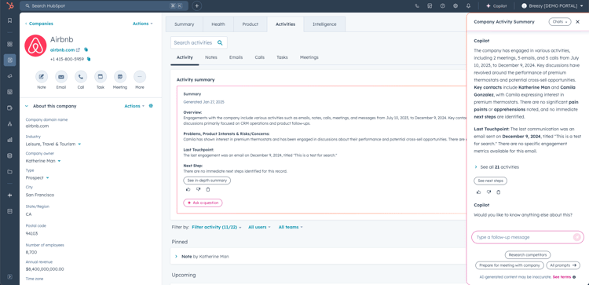Copy the airbnb.com domain to clipboard

point(86,49)
